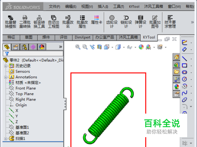Select Front Plane in tree
Viewport: 197px width, 147px height.
(x=26, y=88)
